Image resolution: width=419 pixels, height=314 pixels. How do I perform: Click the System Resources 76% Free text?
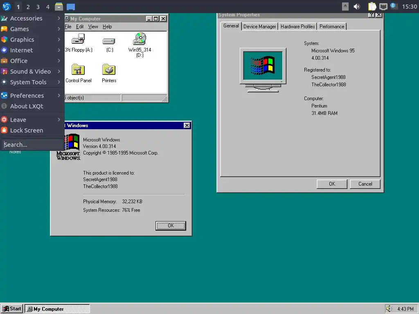111,210
